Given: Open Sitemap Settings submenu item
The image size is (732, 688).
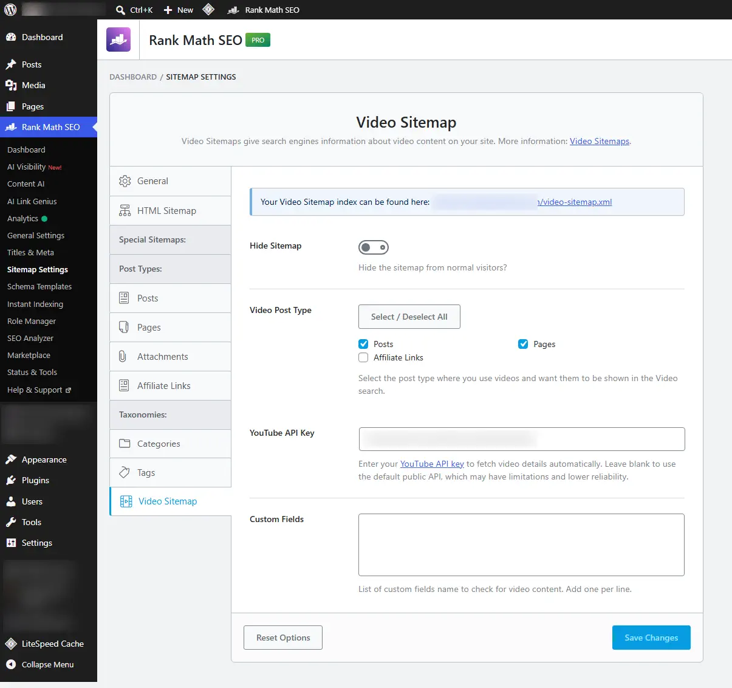Looking at the screenshot, I should (x=38, y=269).
